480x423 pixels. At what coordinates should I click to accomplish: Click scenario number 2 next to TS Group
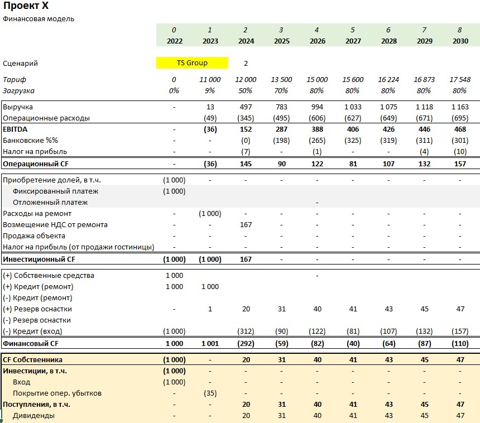pyautogui.click(x=246, y=64)
